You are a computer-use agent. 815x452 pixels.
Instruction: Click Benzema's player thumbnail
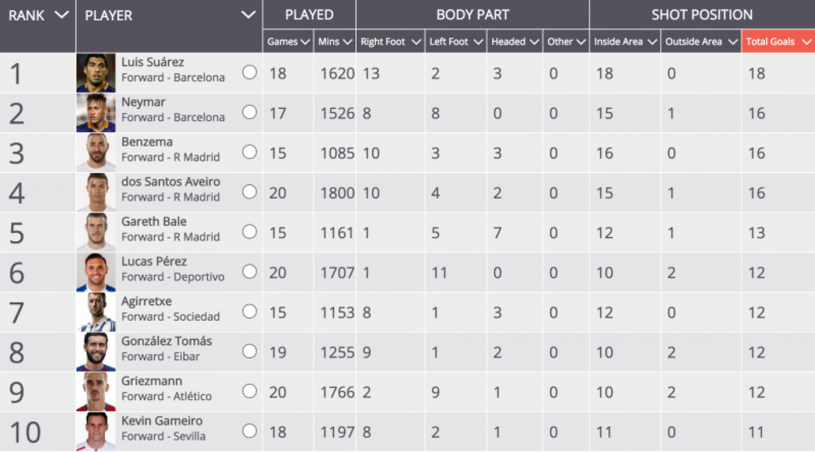click(x=96, y=153)
